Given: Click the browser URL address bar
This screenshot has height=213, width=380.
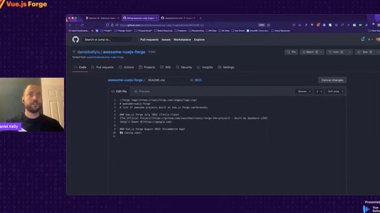Looking at the screenshot, I should (x=188, y=25).
